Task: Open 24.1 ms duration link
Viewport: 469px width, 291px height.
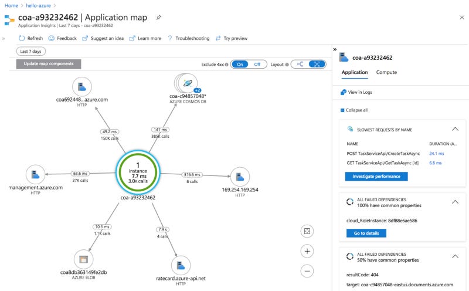Action: click(436, 154)
